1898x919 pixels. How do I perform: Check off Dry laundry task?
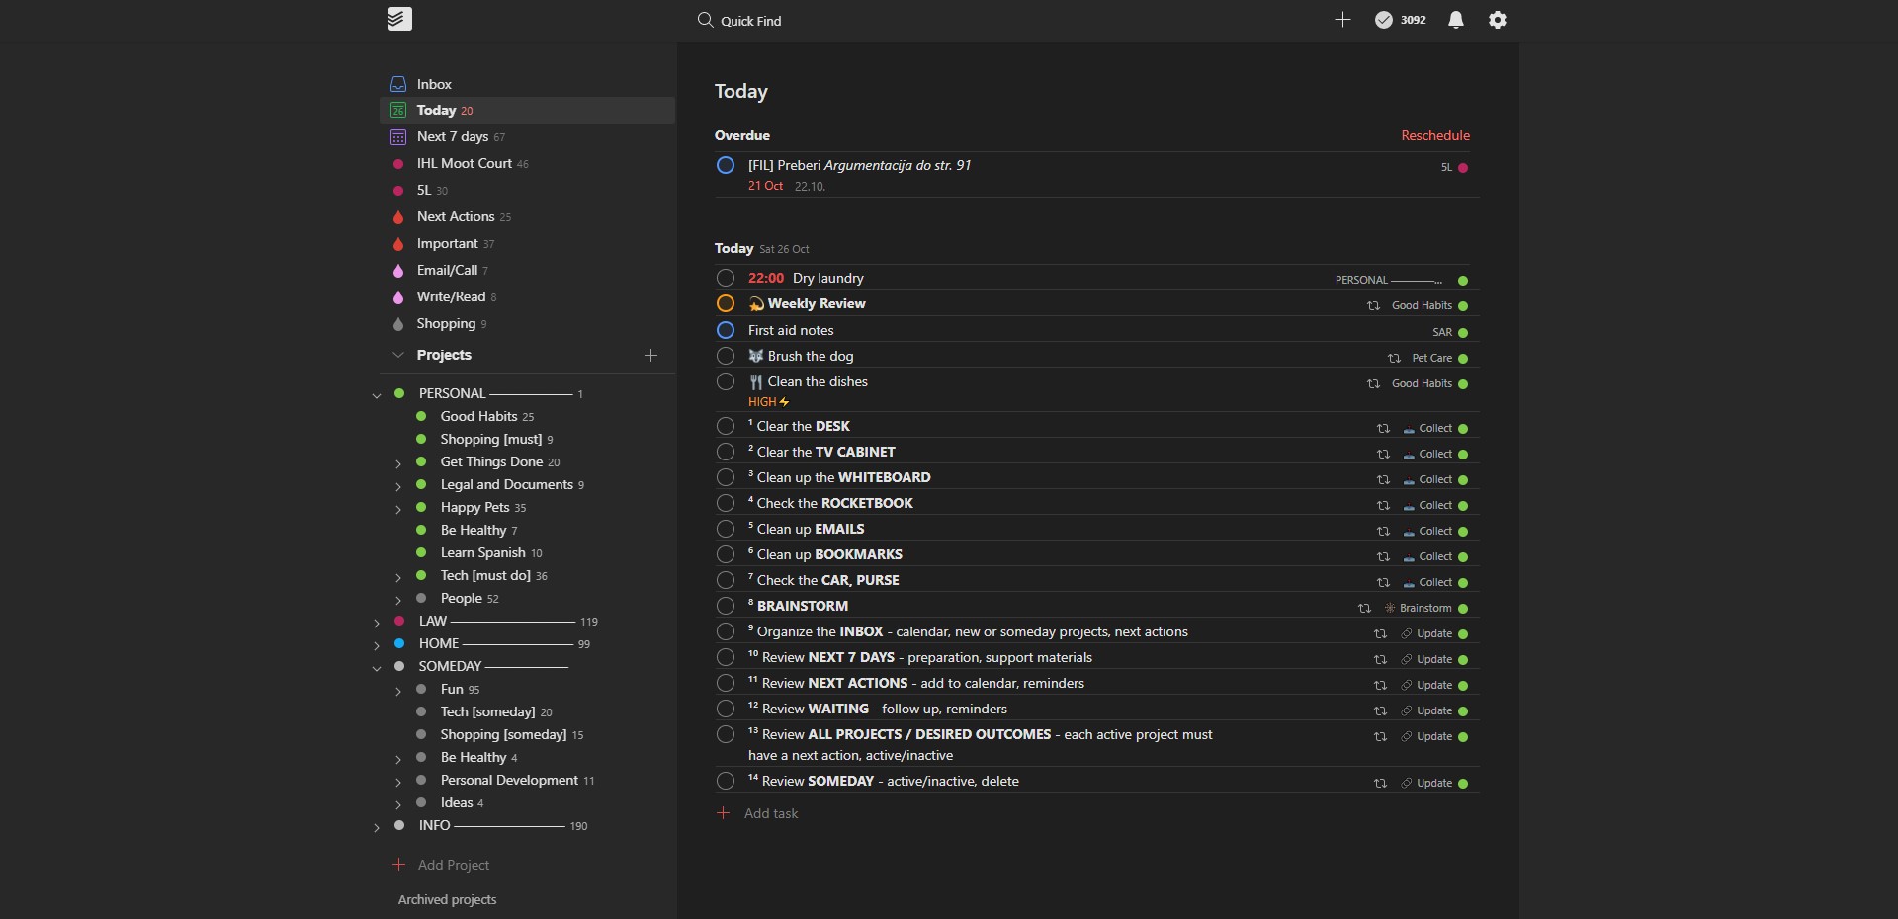(726, 278)
